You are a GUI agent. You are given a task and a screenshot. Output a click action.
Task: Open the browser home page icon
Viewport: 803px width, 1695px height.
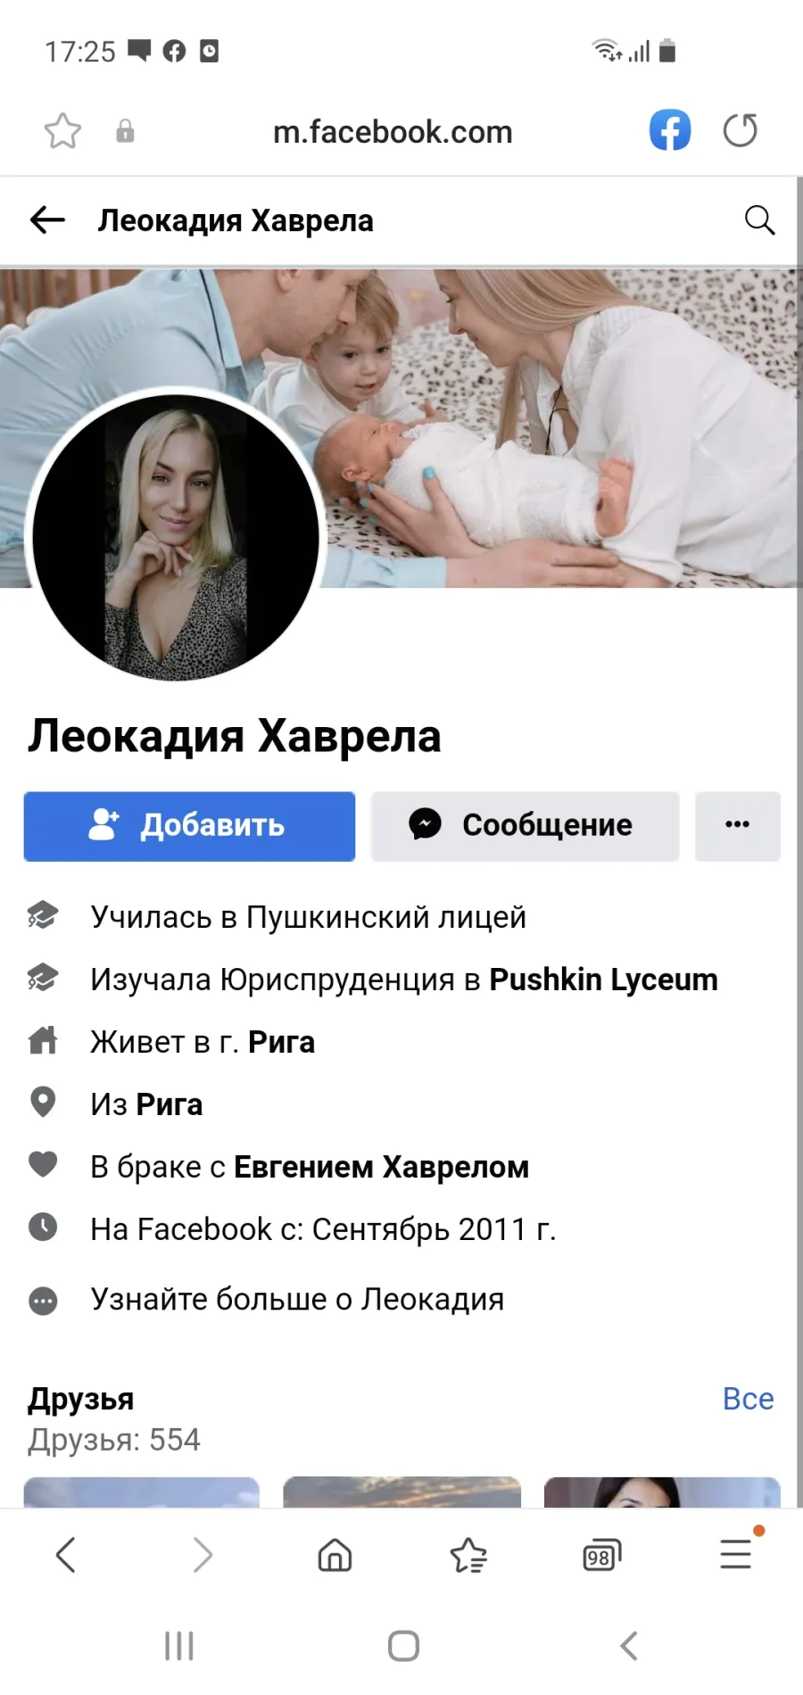coord(335,1555)
